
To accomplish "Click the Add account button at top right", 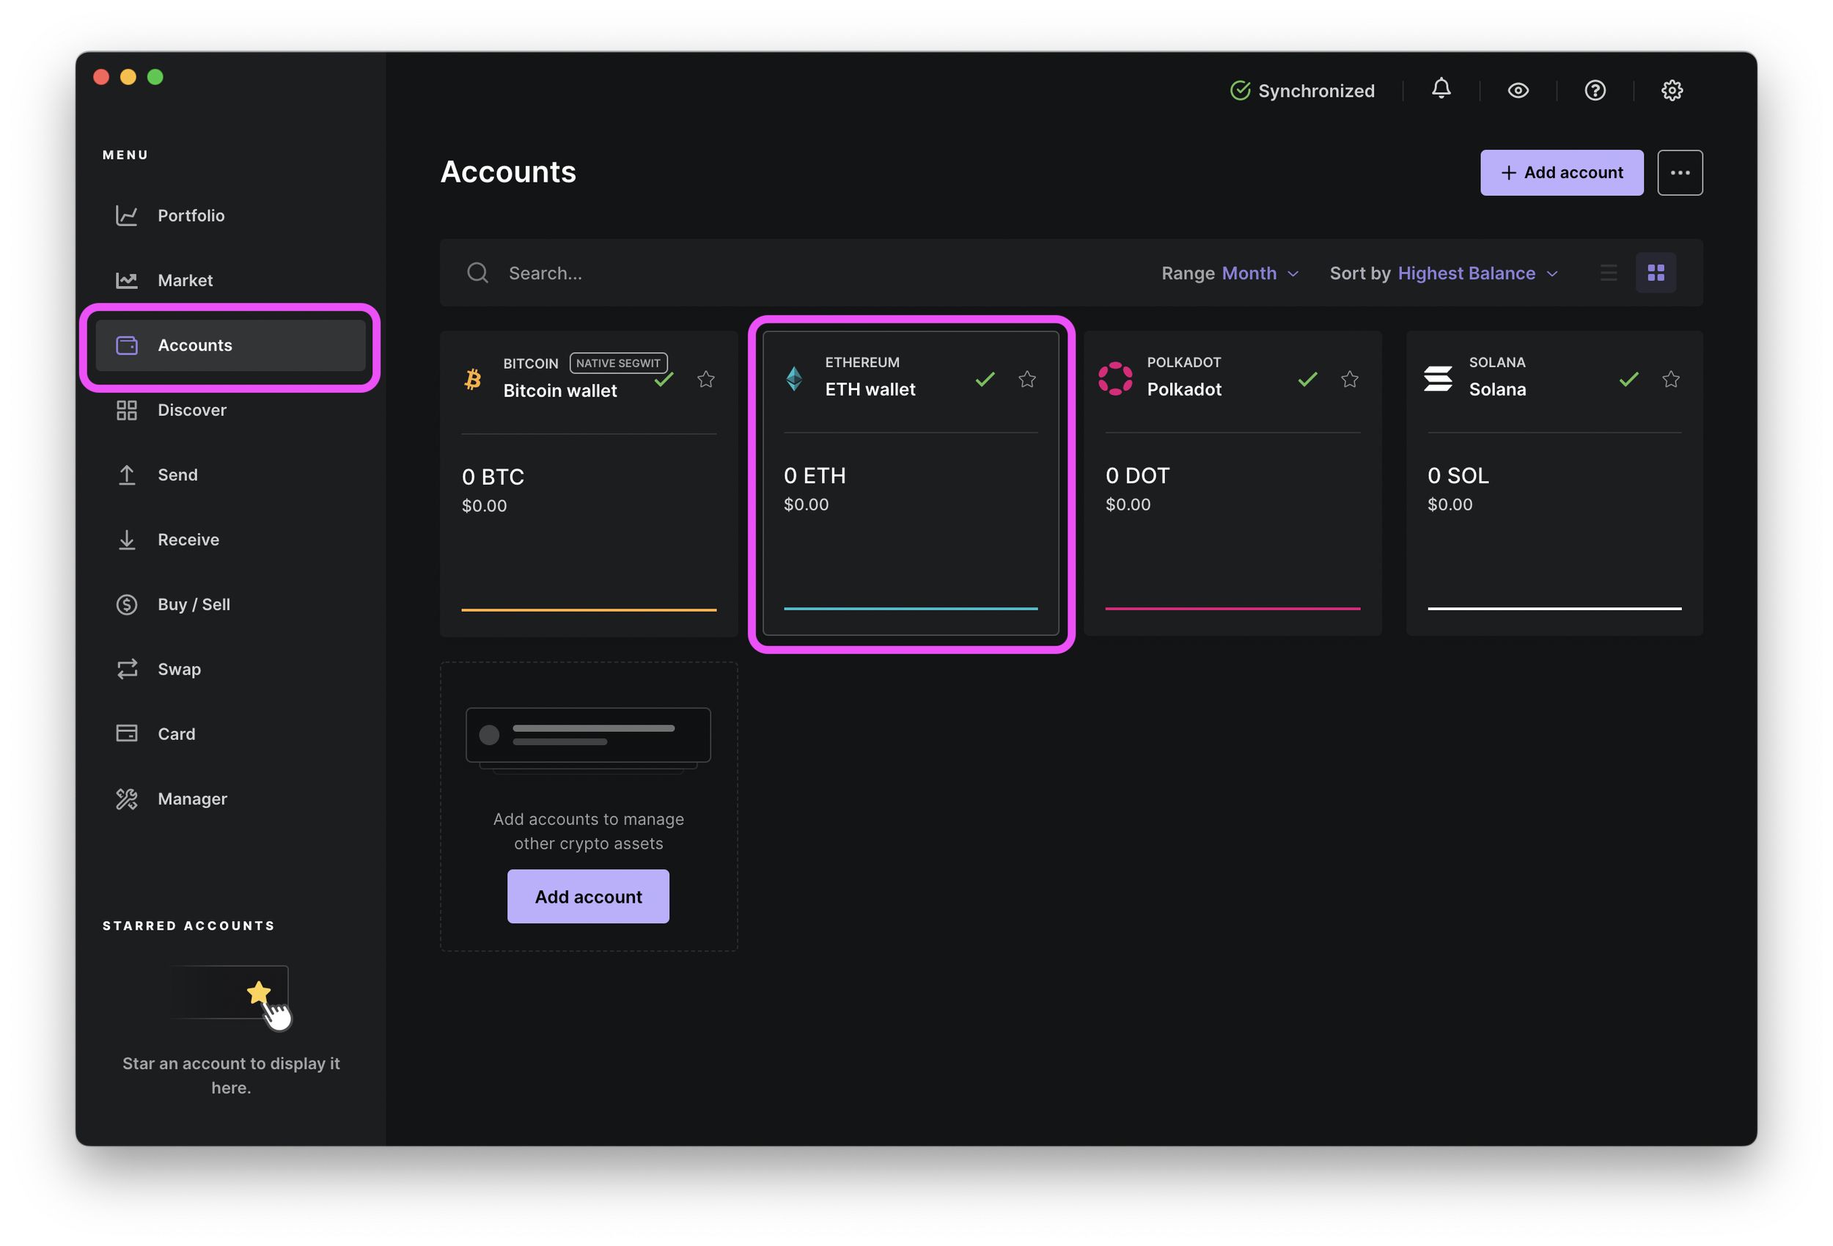I will [1562, 172].
